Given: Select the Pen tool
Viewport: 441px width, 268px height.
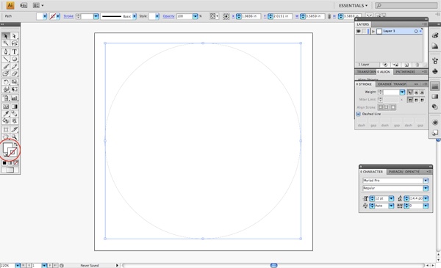Looking at the screenshot, I should (x=6, y=51).
